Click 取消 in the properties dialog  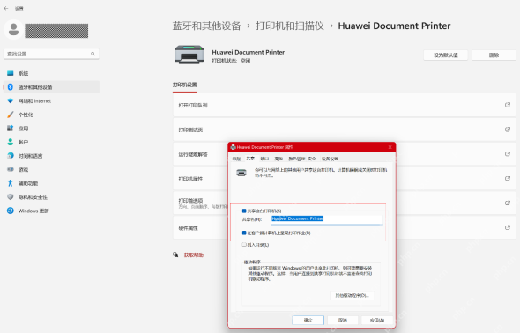(x=343, y=320)
